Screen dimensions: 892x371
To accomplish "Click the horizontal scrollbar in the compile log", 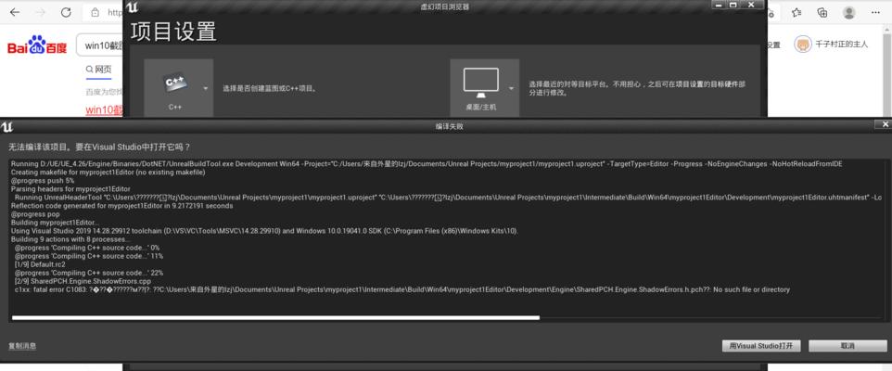I will click(275, 317).
